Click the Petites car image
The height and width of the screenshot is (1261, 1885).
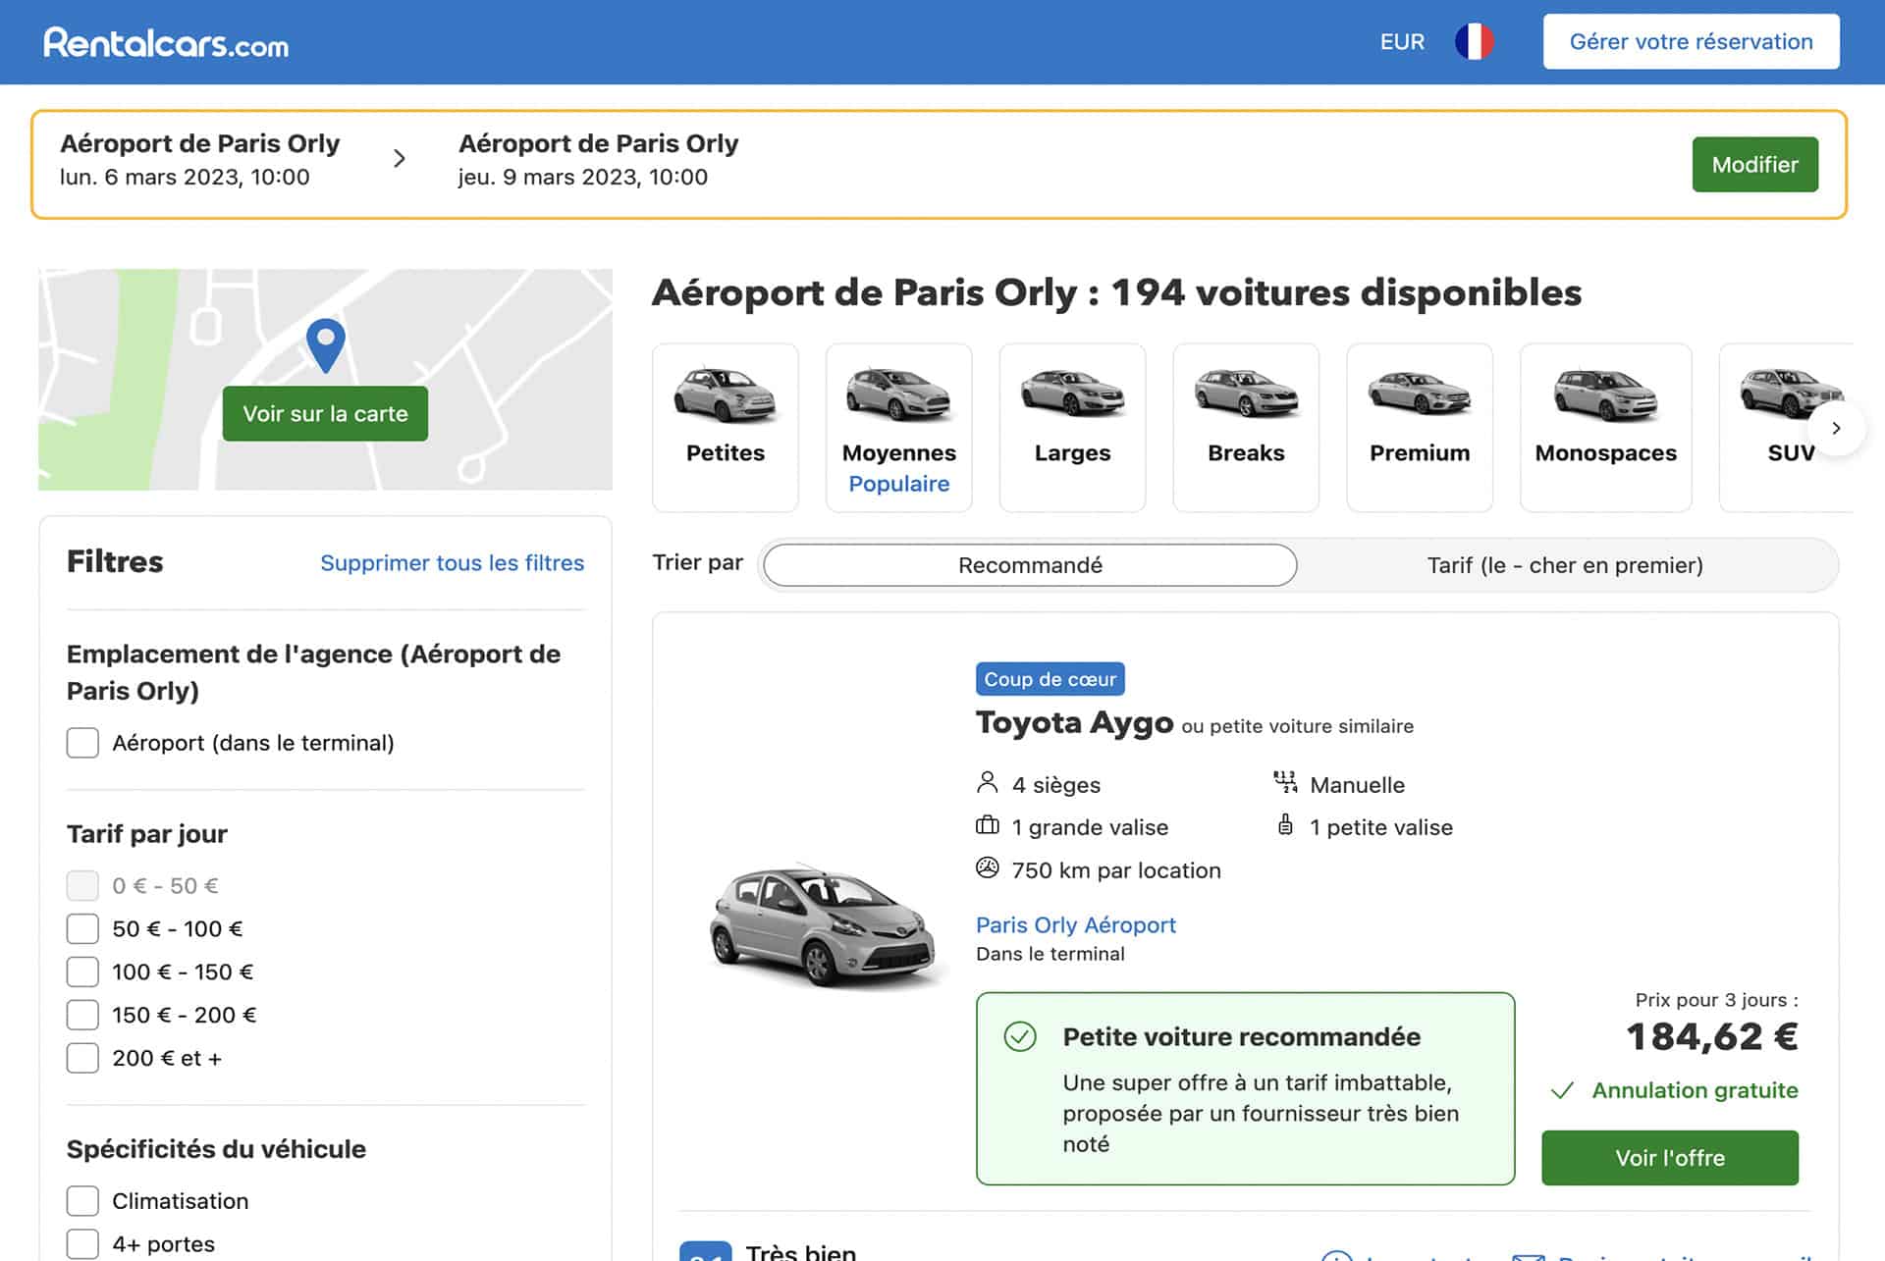pos(725,394)
